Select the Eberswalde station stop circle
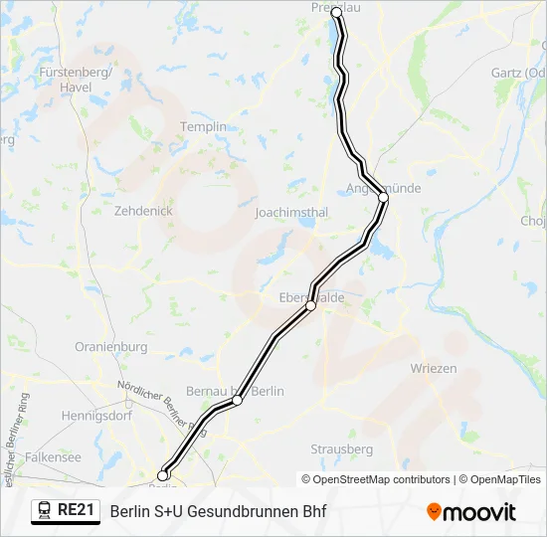This screenshot has width=547, height=537. point(310,305)
